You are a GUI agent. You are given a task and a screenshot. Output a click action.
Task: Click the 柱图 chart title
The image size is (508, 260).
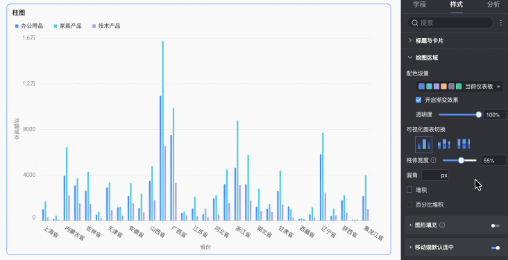(19, 12)
